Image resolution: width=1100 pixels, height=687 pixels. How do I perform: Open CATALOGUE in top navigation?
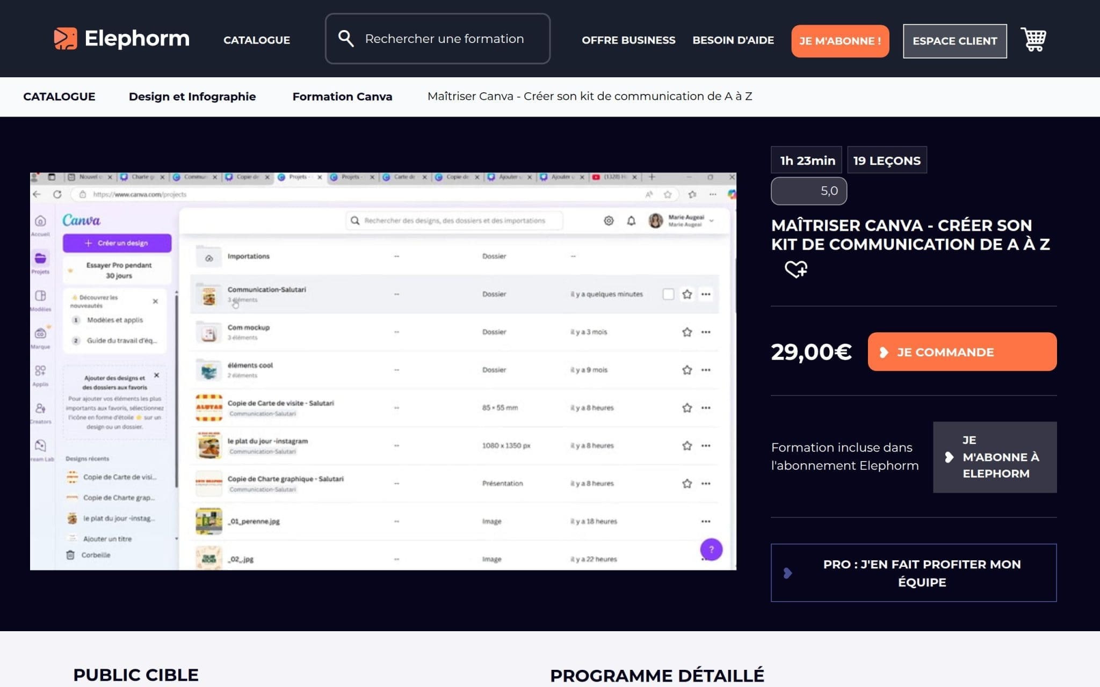[x=257, y=40]
